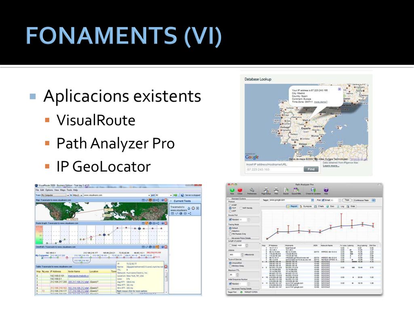This screenshot has height=310, width=414.
Task: Select ICMP protocol radio button
Action: pos(230,205)
